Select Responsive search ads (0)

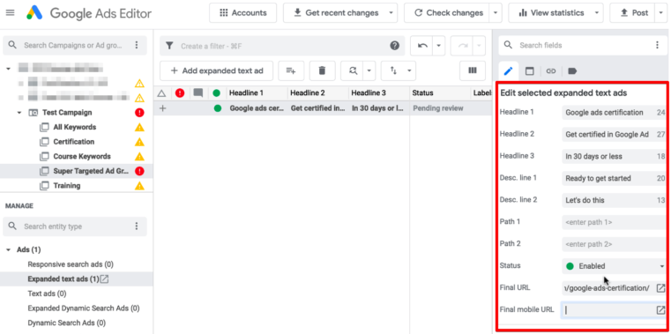(x=71, y=264)
